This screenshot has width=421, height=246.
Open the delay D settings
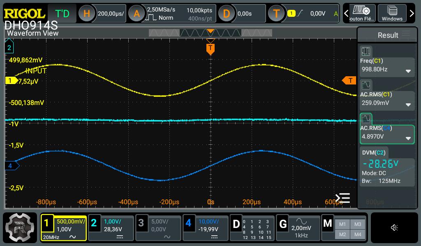pyautogui.click(x=227, y=14)
